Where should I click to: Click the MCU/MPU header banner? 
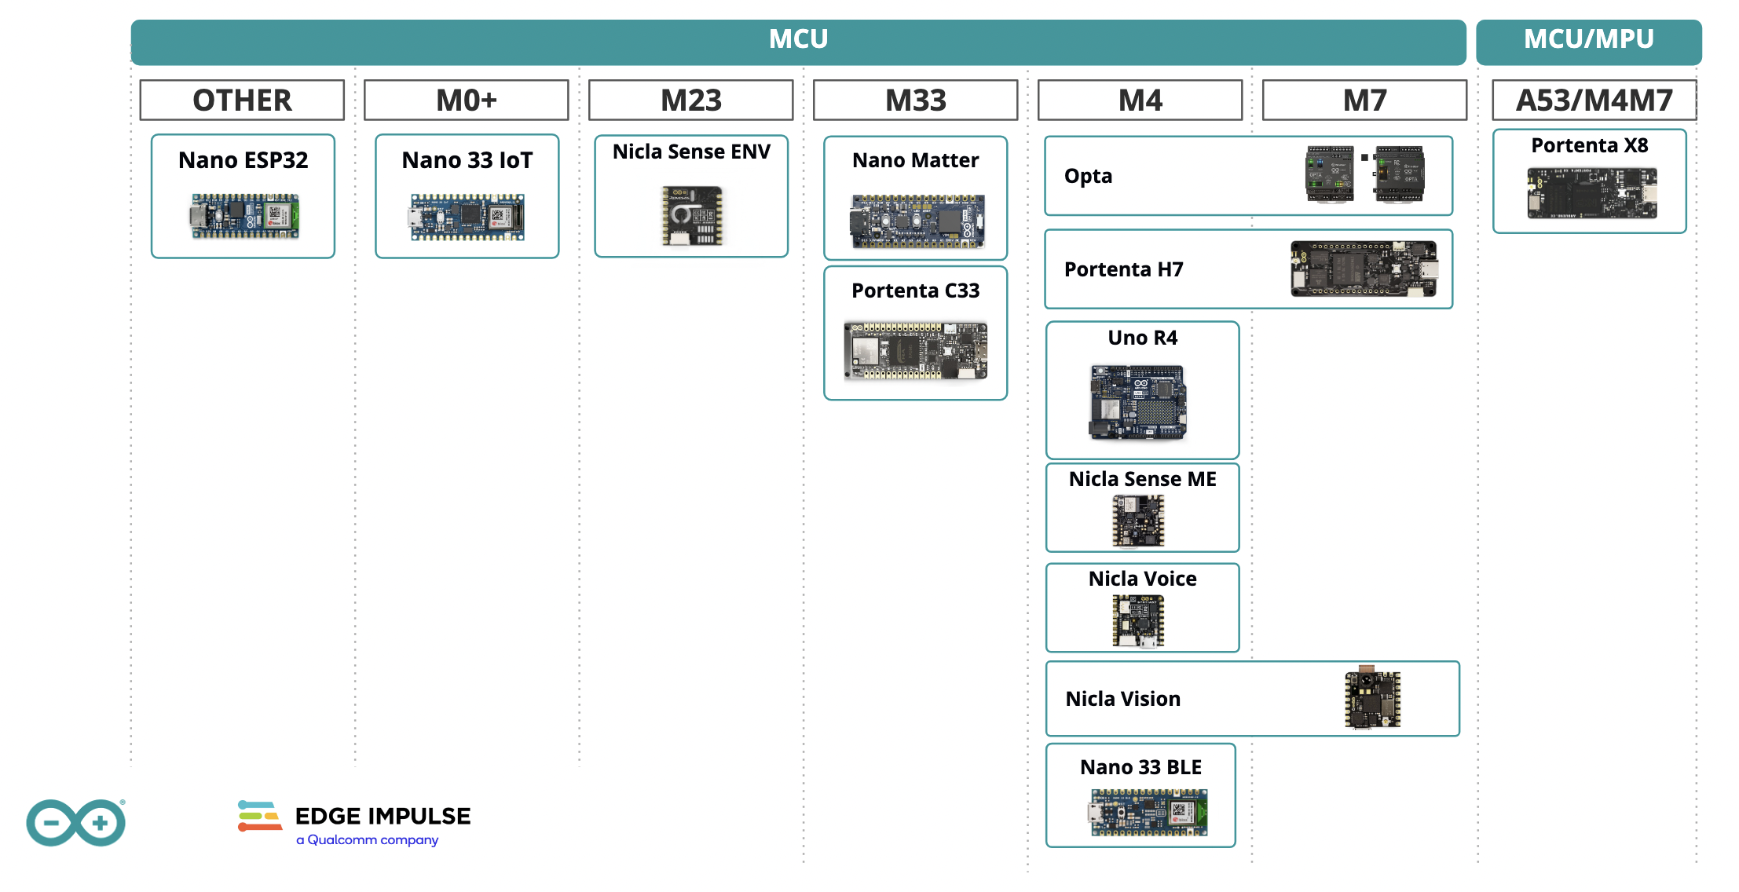click(x=1588, y=40)
